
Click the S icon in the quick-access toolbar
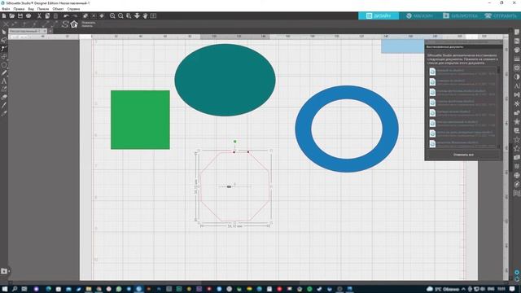click(65, 24)
